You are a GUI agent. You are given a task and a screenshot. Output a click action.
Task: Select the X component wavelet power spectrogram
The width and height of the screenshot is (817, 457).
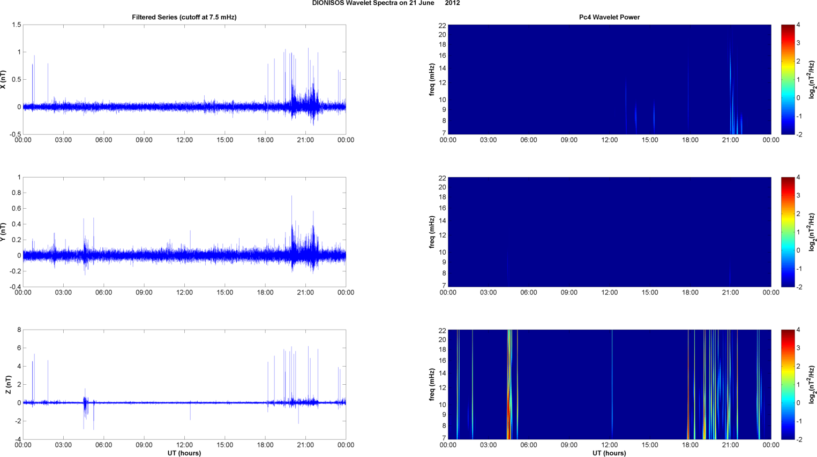(x=609, y=80)
